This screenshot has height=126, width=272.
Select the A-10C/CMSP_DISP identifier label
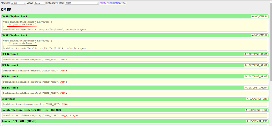(x=256, y=110)
